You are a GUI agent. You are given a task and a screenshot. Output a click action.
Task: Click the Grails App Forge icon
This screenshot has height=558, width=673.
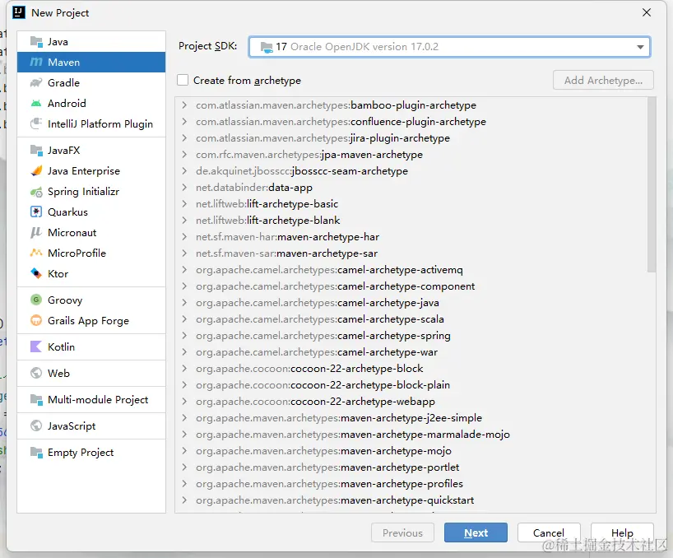[x=36, y=320]
